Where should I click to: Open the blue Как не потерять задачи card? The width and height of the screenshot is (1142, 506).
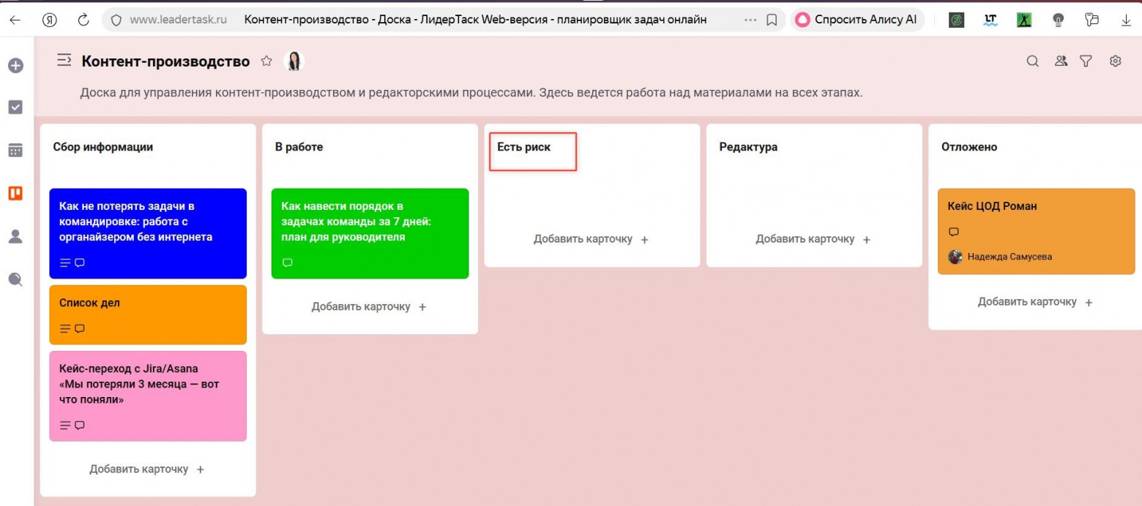click(148, 233)
